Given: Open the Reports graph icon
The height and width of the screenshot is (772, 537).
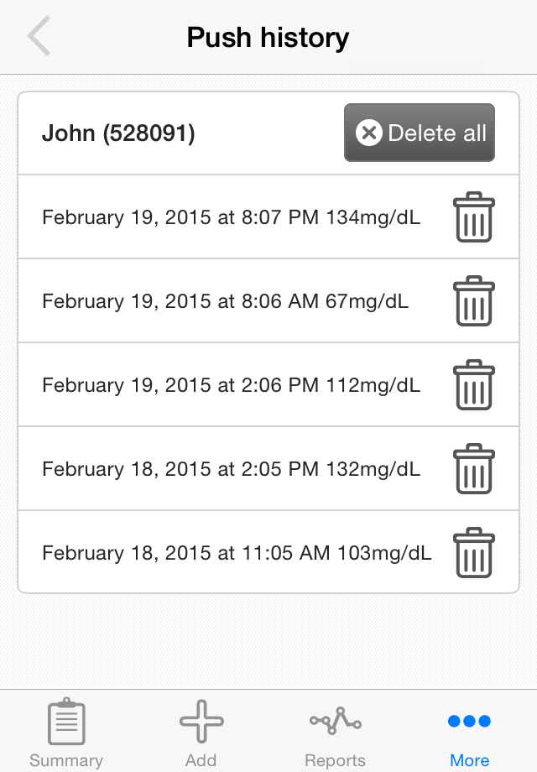Looking at the screenshot, I should tap(336, 722).
